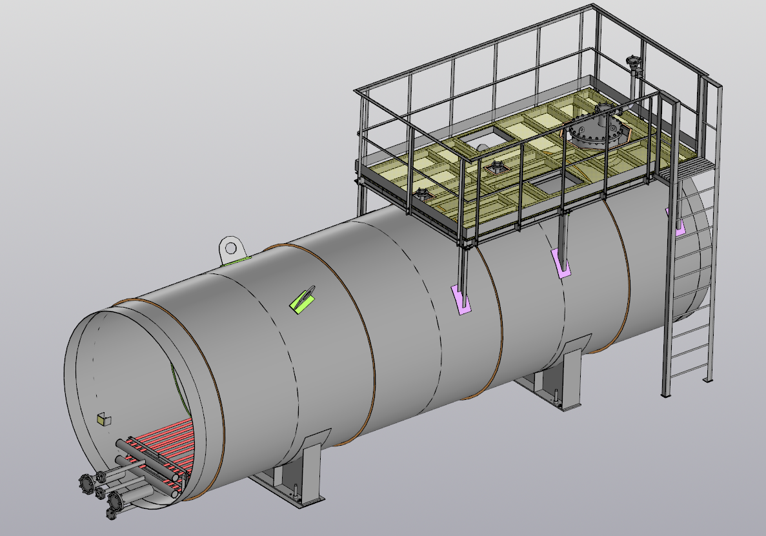
Task: Select the green pad with angled lug
Action: click(x=303, y=299)
